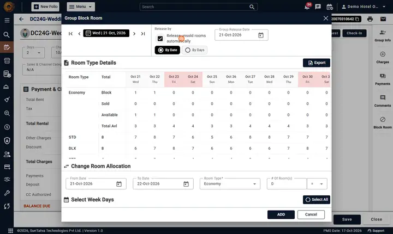This screenshot has width=393, height=234.
Task: Click the refresh sync icon in sidebar
Action: coord(7,206)
